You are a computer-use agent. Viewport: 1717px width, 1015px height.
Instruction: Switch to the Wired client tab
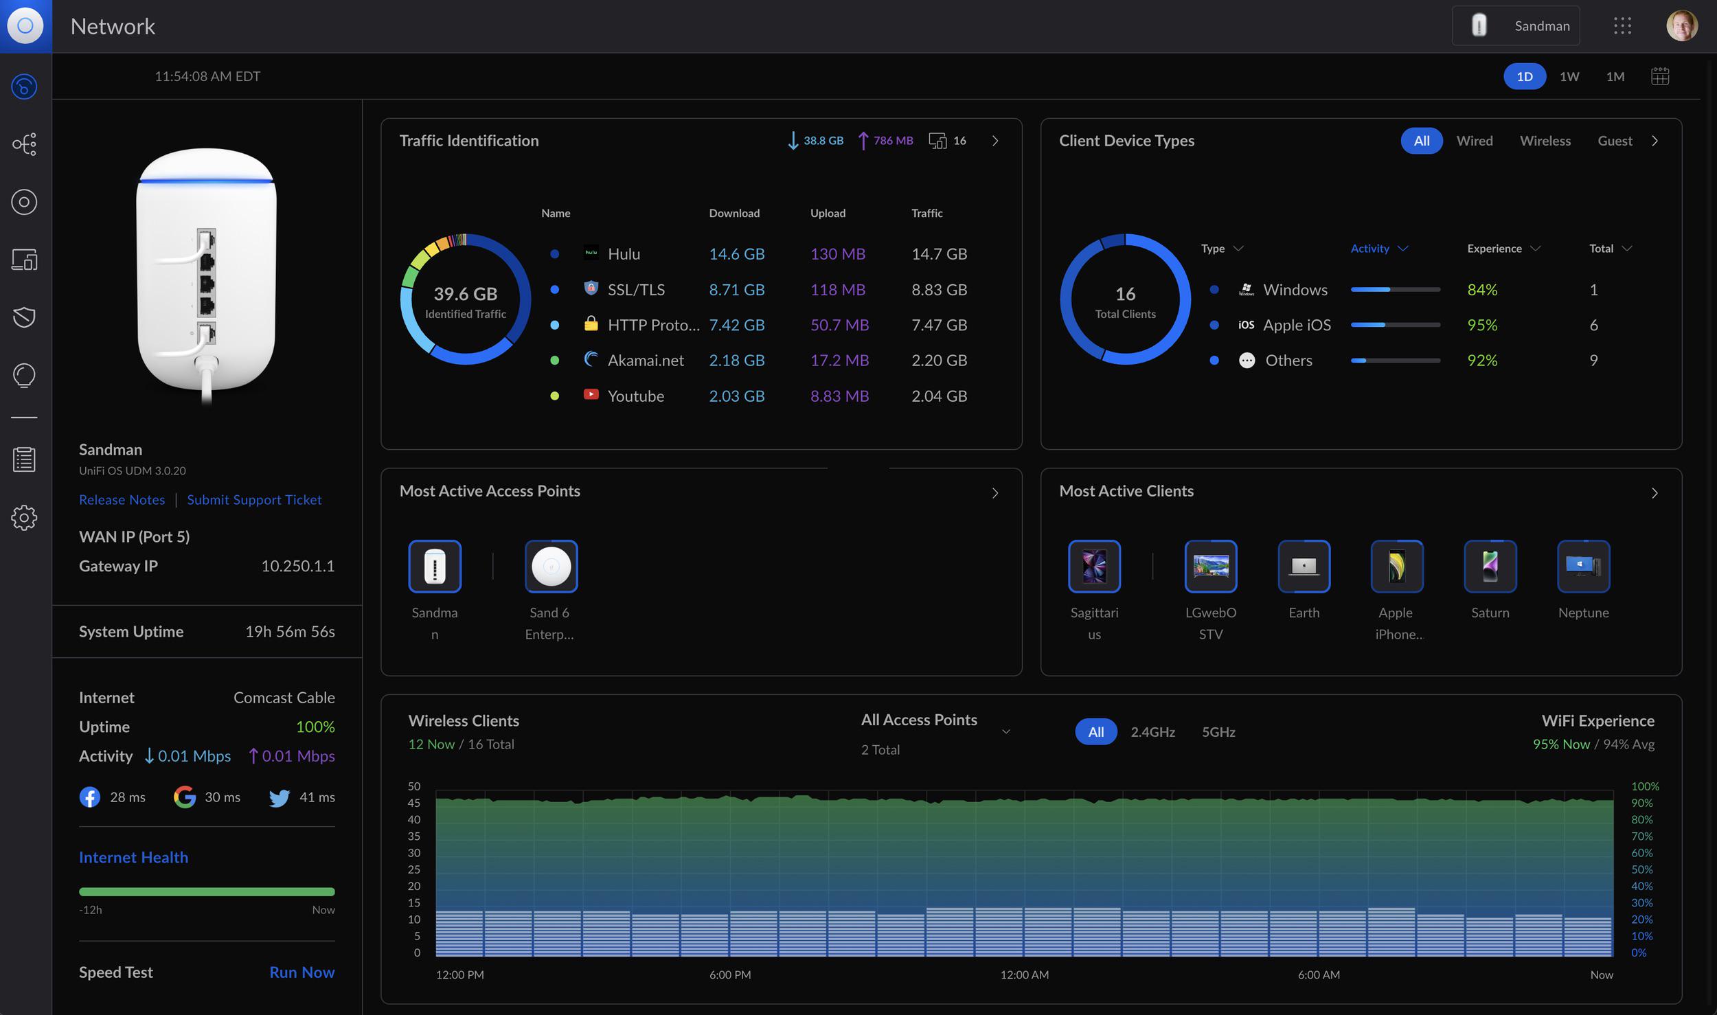pos(1475,141)
